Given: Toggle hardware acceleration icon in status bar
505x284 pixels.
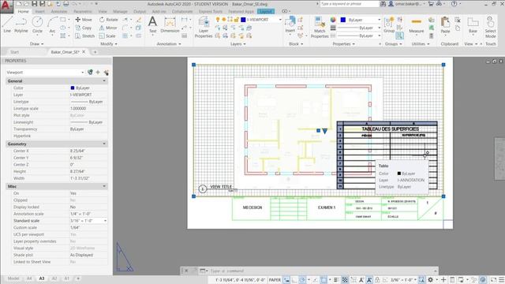Looking at the screenshot, I should tap(482, 280).
